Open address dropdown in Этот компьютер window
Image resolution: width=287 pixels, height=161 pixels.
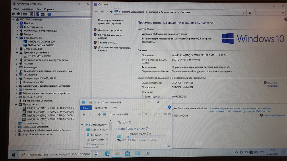[139, 114]
